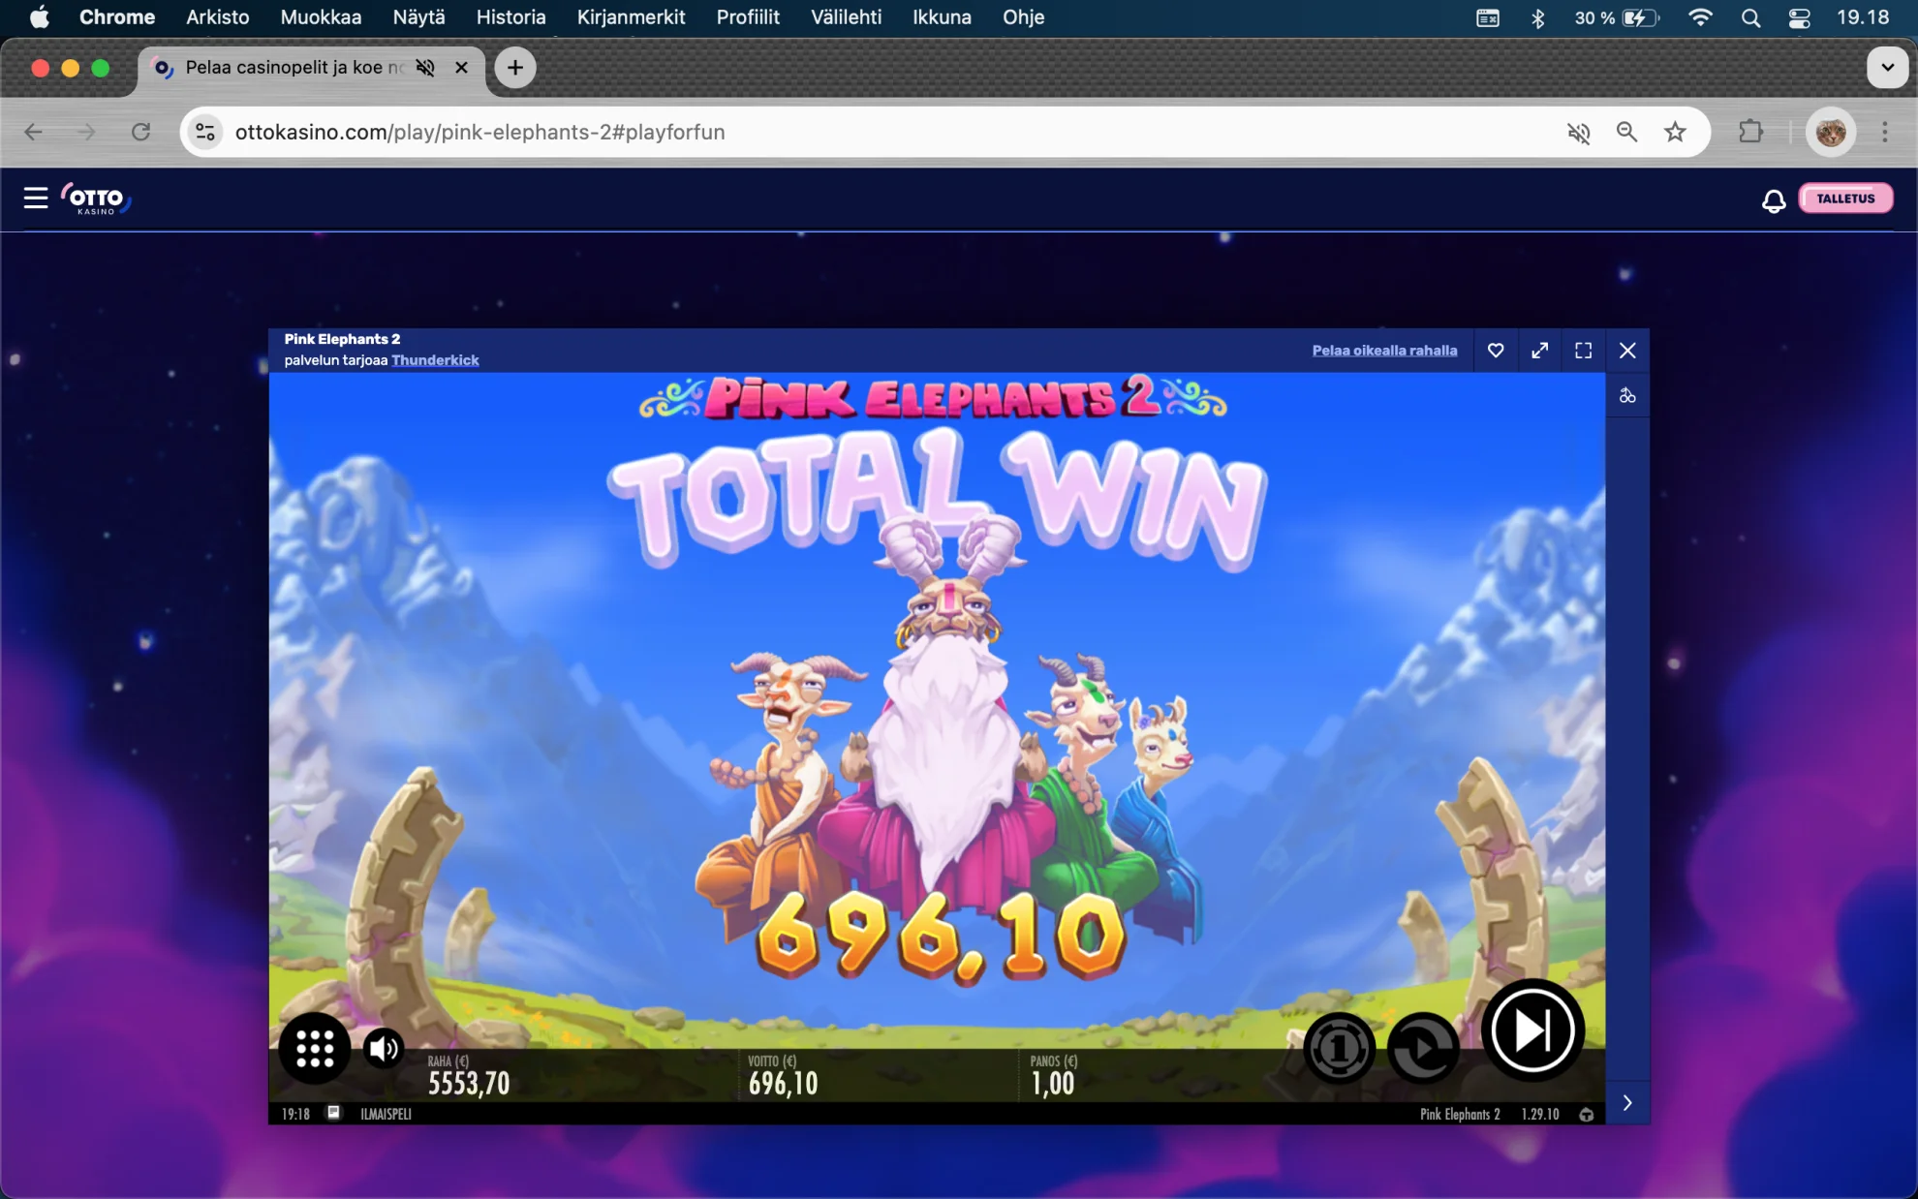Open Spotlight search in menu bar

(1750, 17)
